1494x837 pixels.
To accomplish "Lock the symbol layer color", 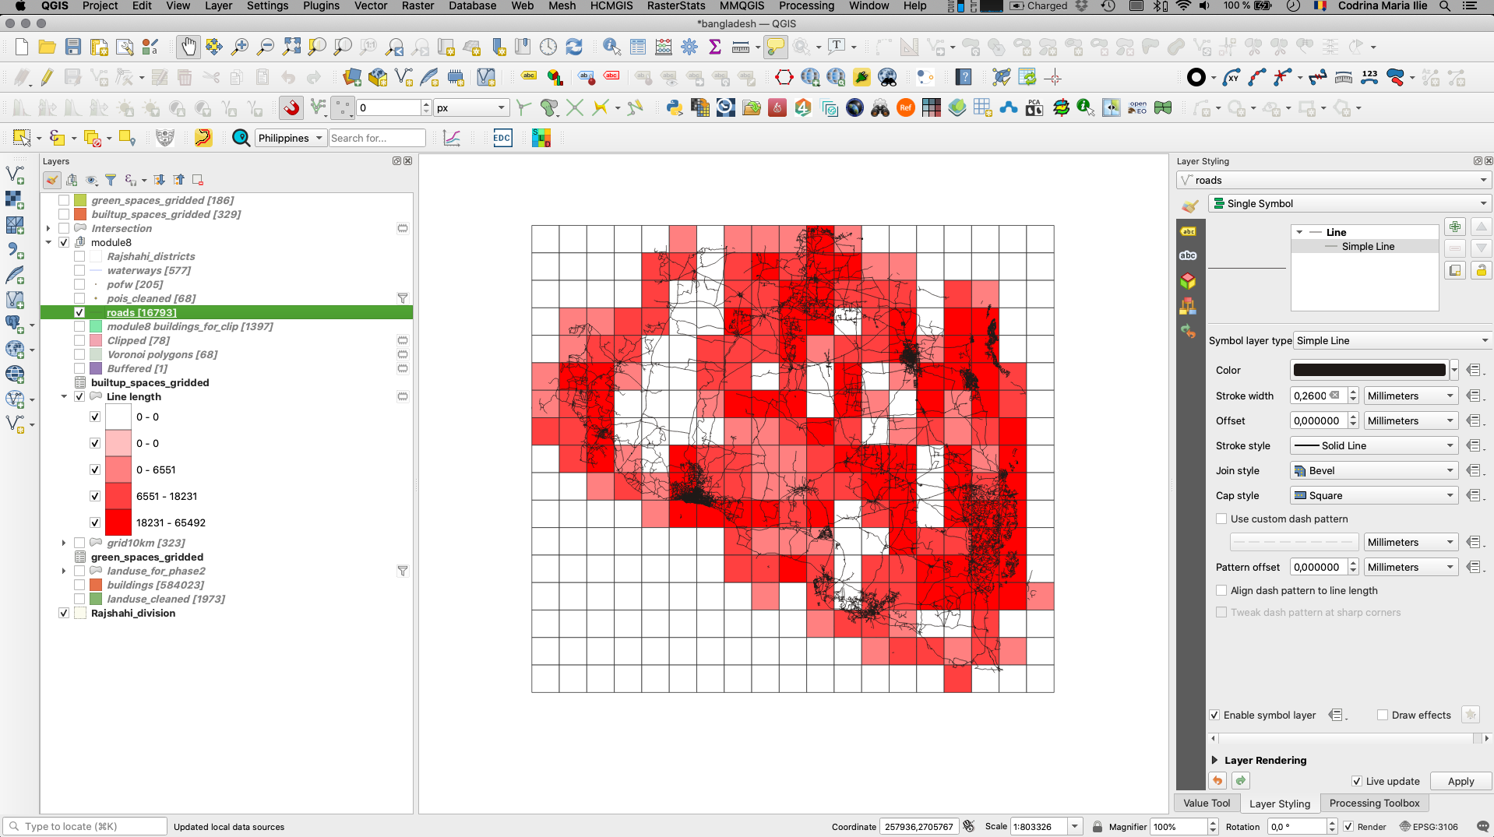I will (x=1481, y=270).
